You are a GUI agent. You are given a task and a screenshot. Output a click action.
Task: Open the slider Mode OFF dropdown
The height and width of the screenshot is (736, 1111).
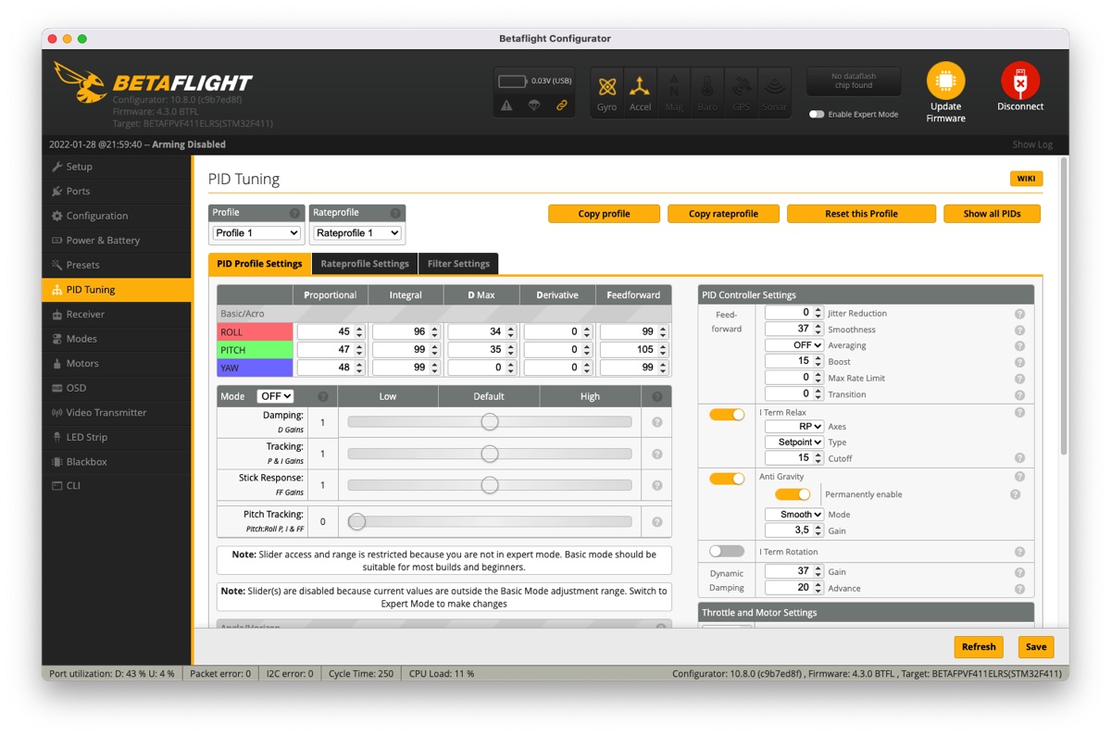pos(275,396)
